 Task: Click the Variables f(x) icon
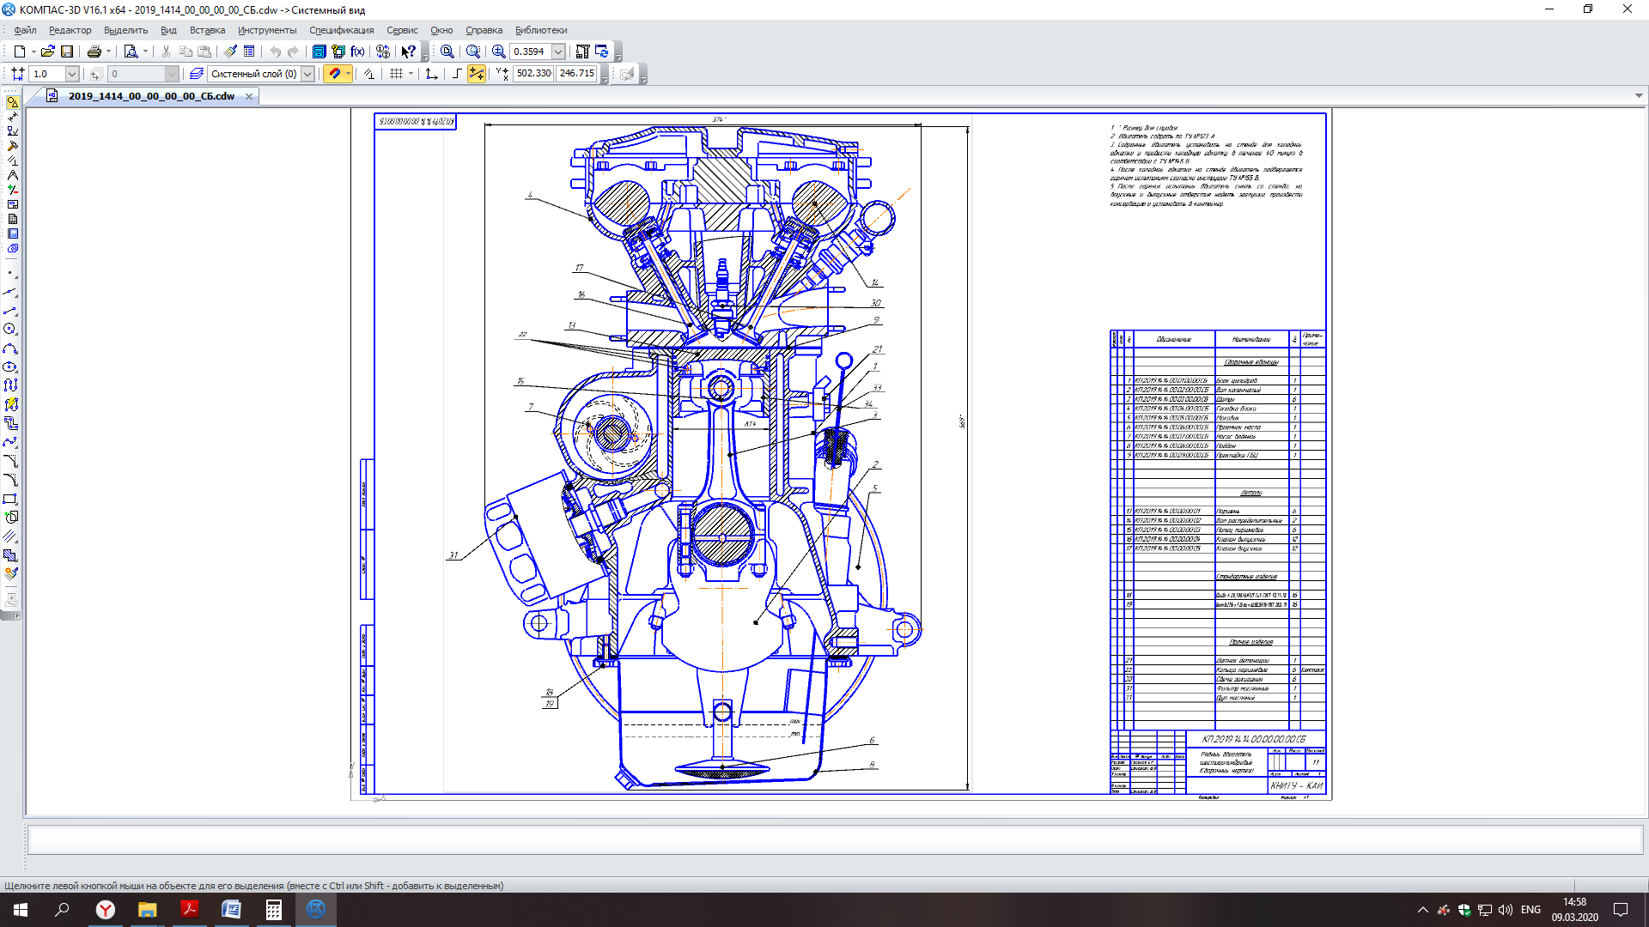[358, 51]
